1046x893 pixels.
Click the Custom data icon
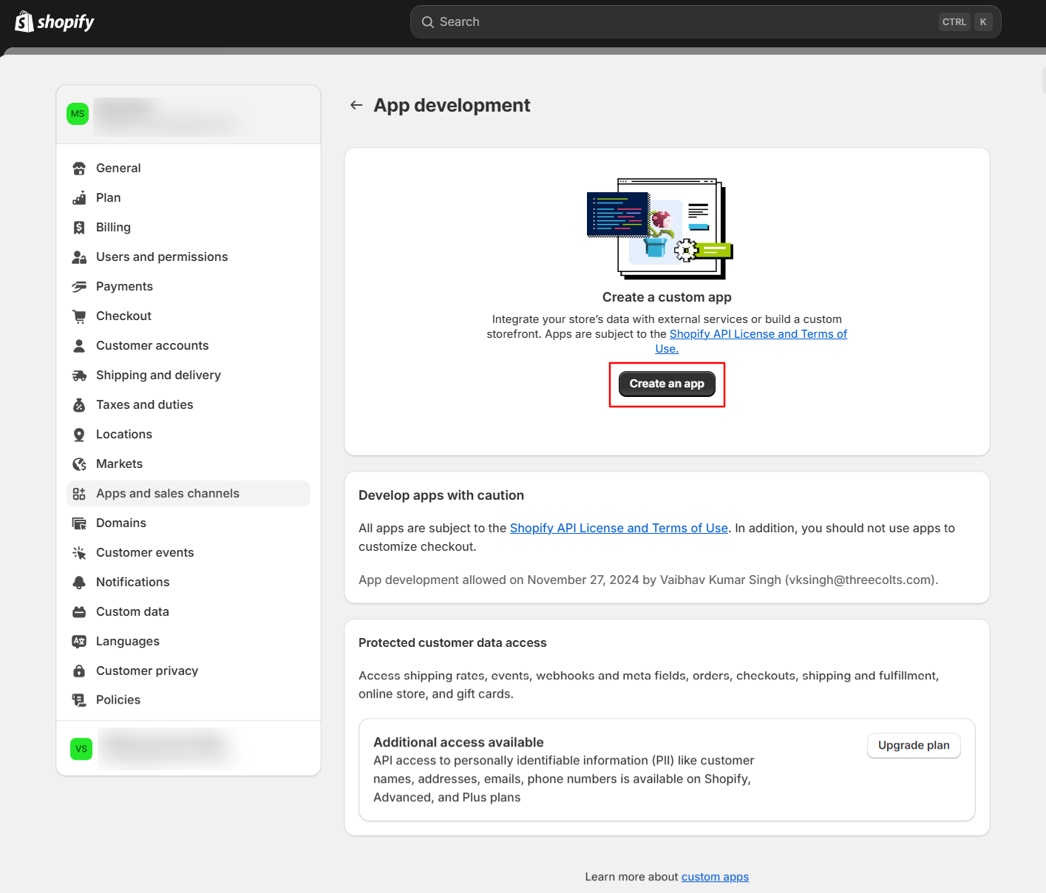click(79, 612)
